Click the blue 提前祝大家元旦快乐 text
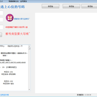Screen dimensions: 97x97 22,19
